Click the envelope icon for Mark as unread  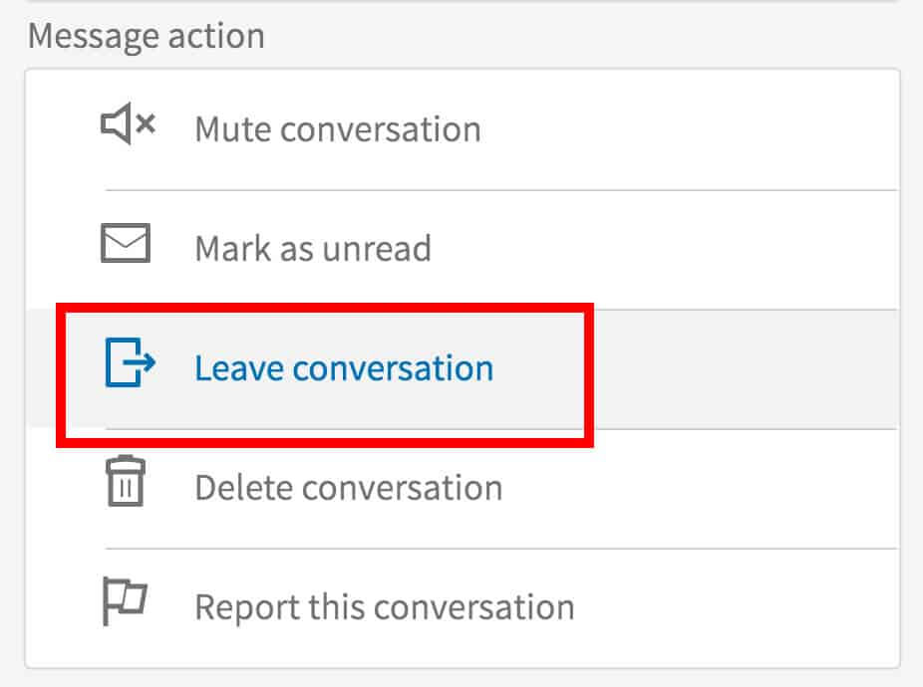point(126,244)
